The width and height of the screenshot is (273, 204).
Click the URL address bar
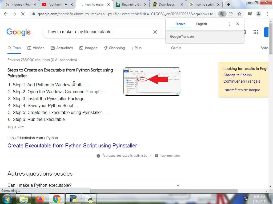(x=127, y=14)
